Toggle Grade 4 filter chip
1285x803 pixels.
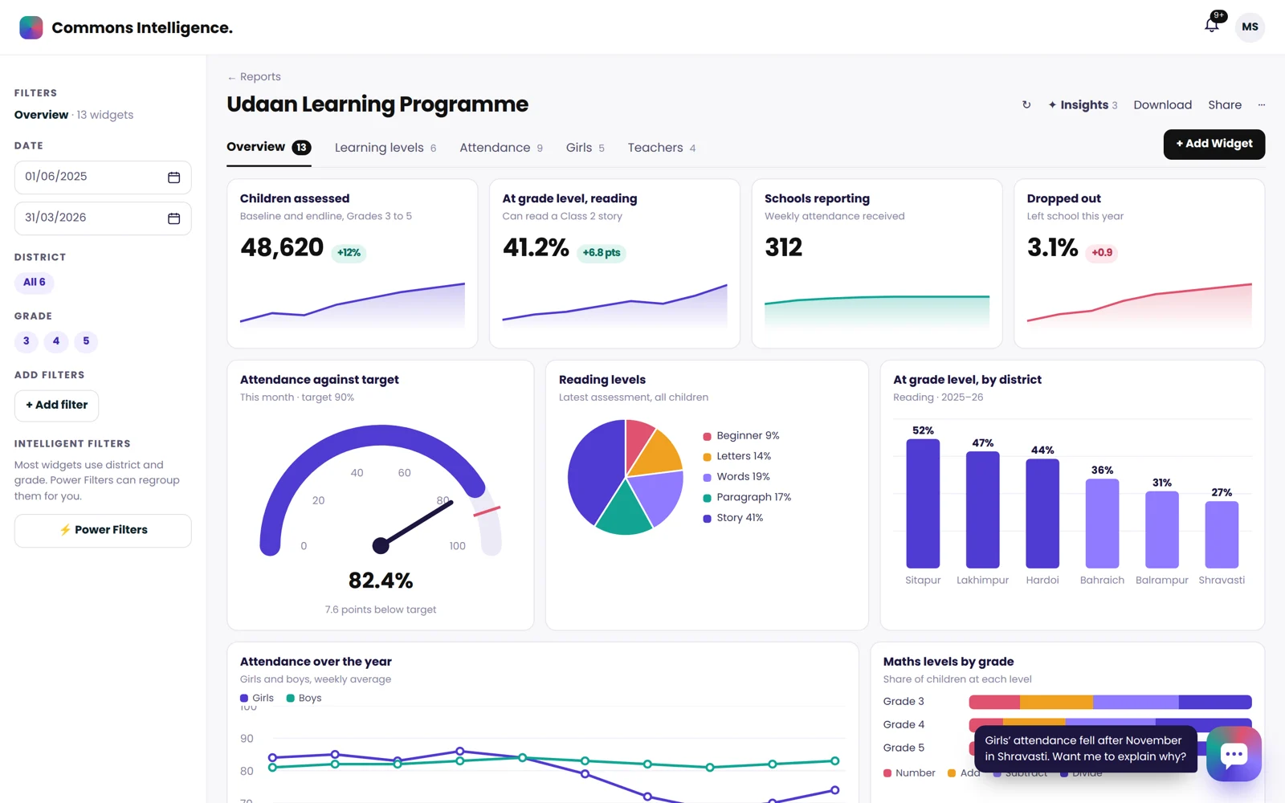pyautogui.click(x=56, y=341)
